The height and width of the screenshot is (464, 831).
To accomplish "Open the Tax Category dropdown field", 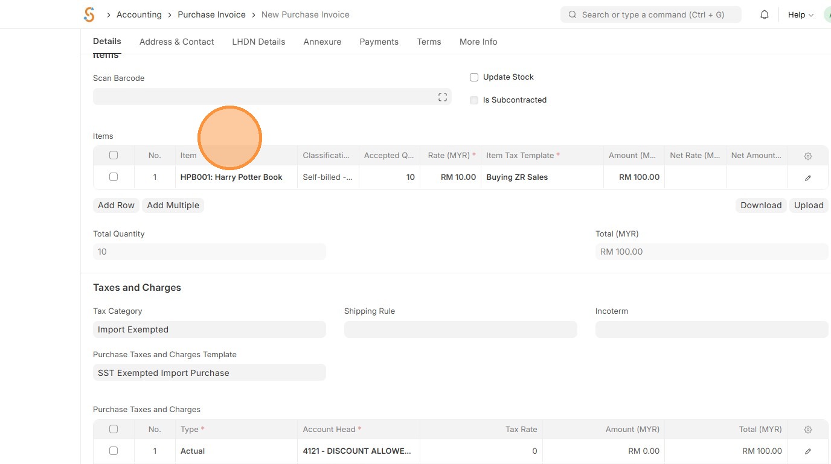I will pos(209,329).
